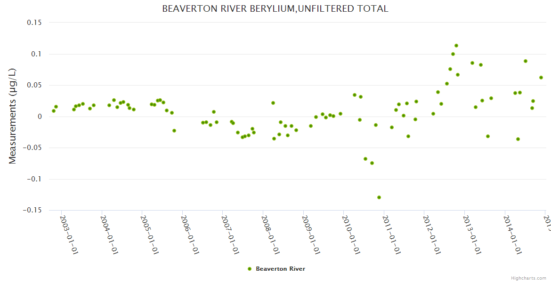Select the highest data point above 0.1
This screenshot has width=551, height=282.
[x=456, y=46]
